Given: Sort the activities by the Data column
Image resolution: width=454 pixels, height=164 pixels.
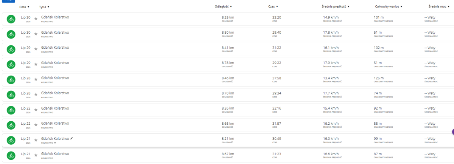Looking at the screenshot, I should tap(24, 7).
